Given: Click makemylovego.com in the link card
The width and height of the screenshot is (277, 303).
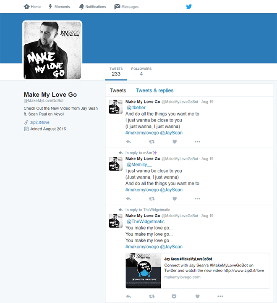Looking at the screenshot, I should 182,277.
